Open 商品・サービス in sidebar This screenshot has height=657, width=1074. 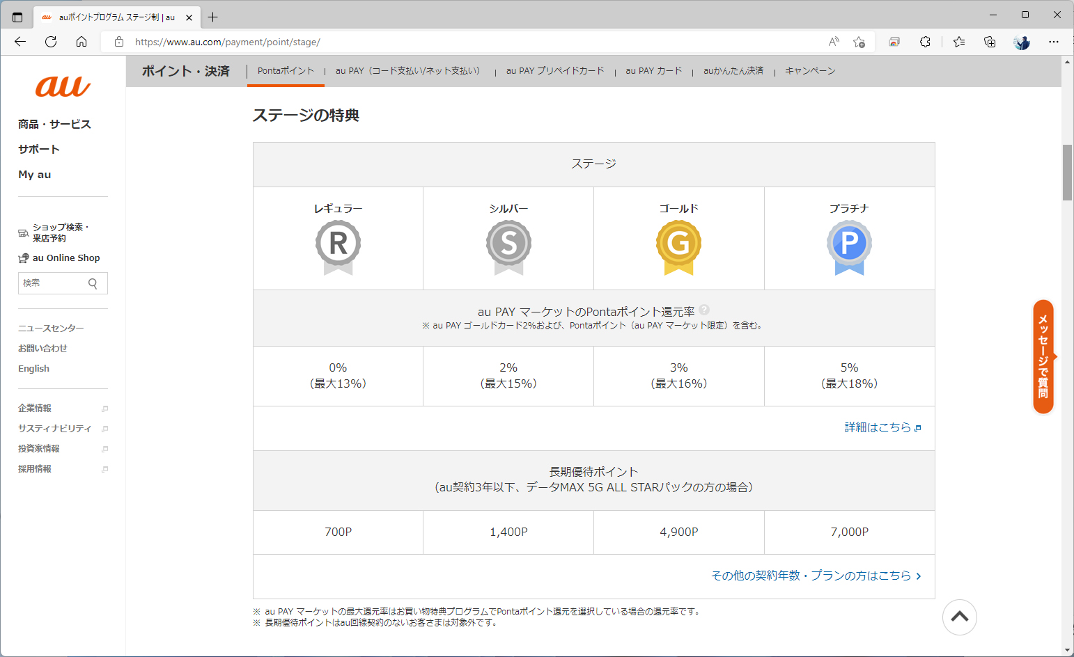(x=54, y=125)
